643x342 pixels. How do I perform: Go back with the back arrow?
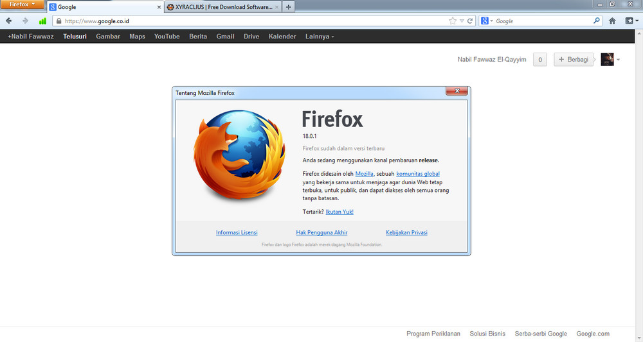pos(9,21)
